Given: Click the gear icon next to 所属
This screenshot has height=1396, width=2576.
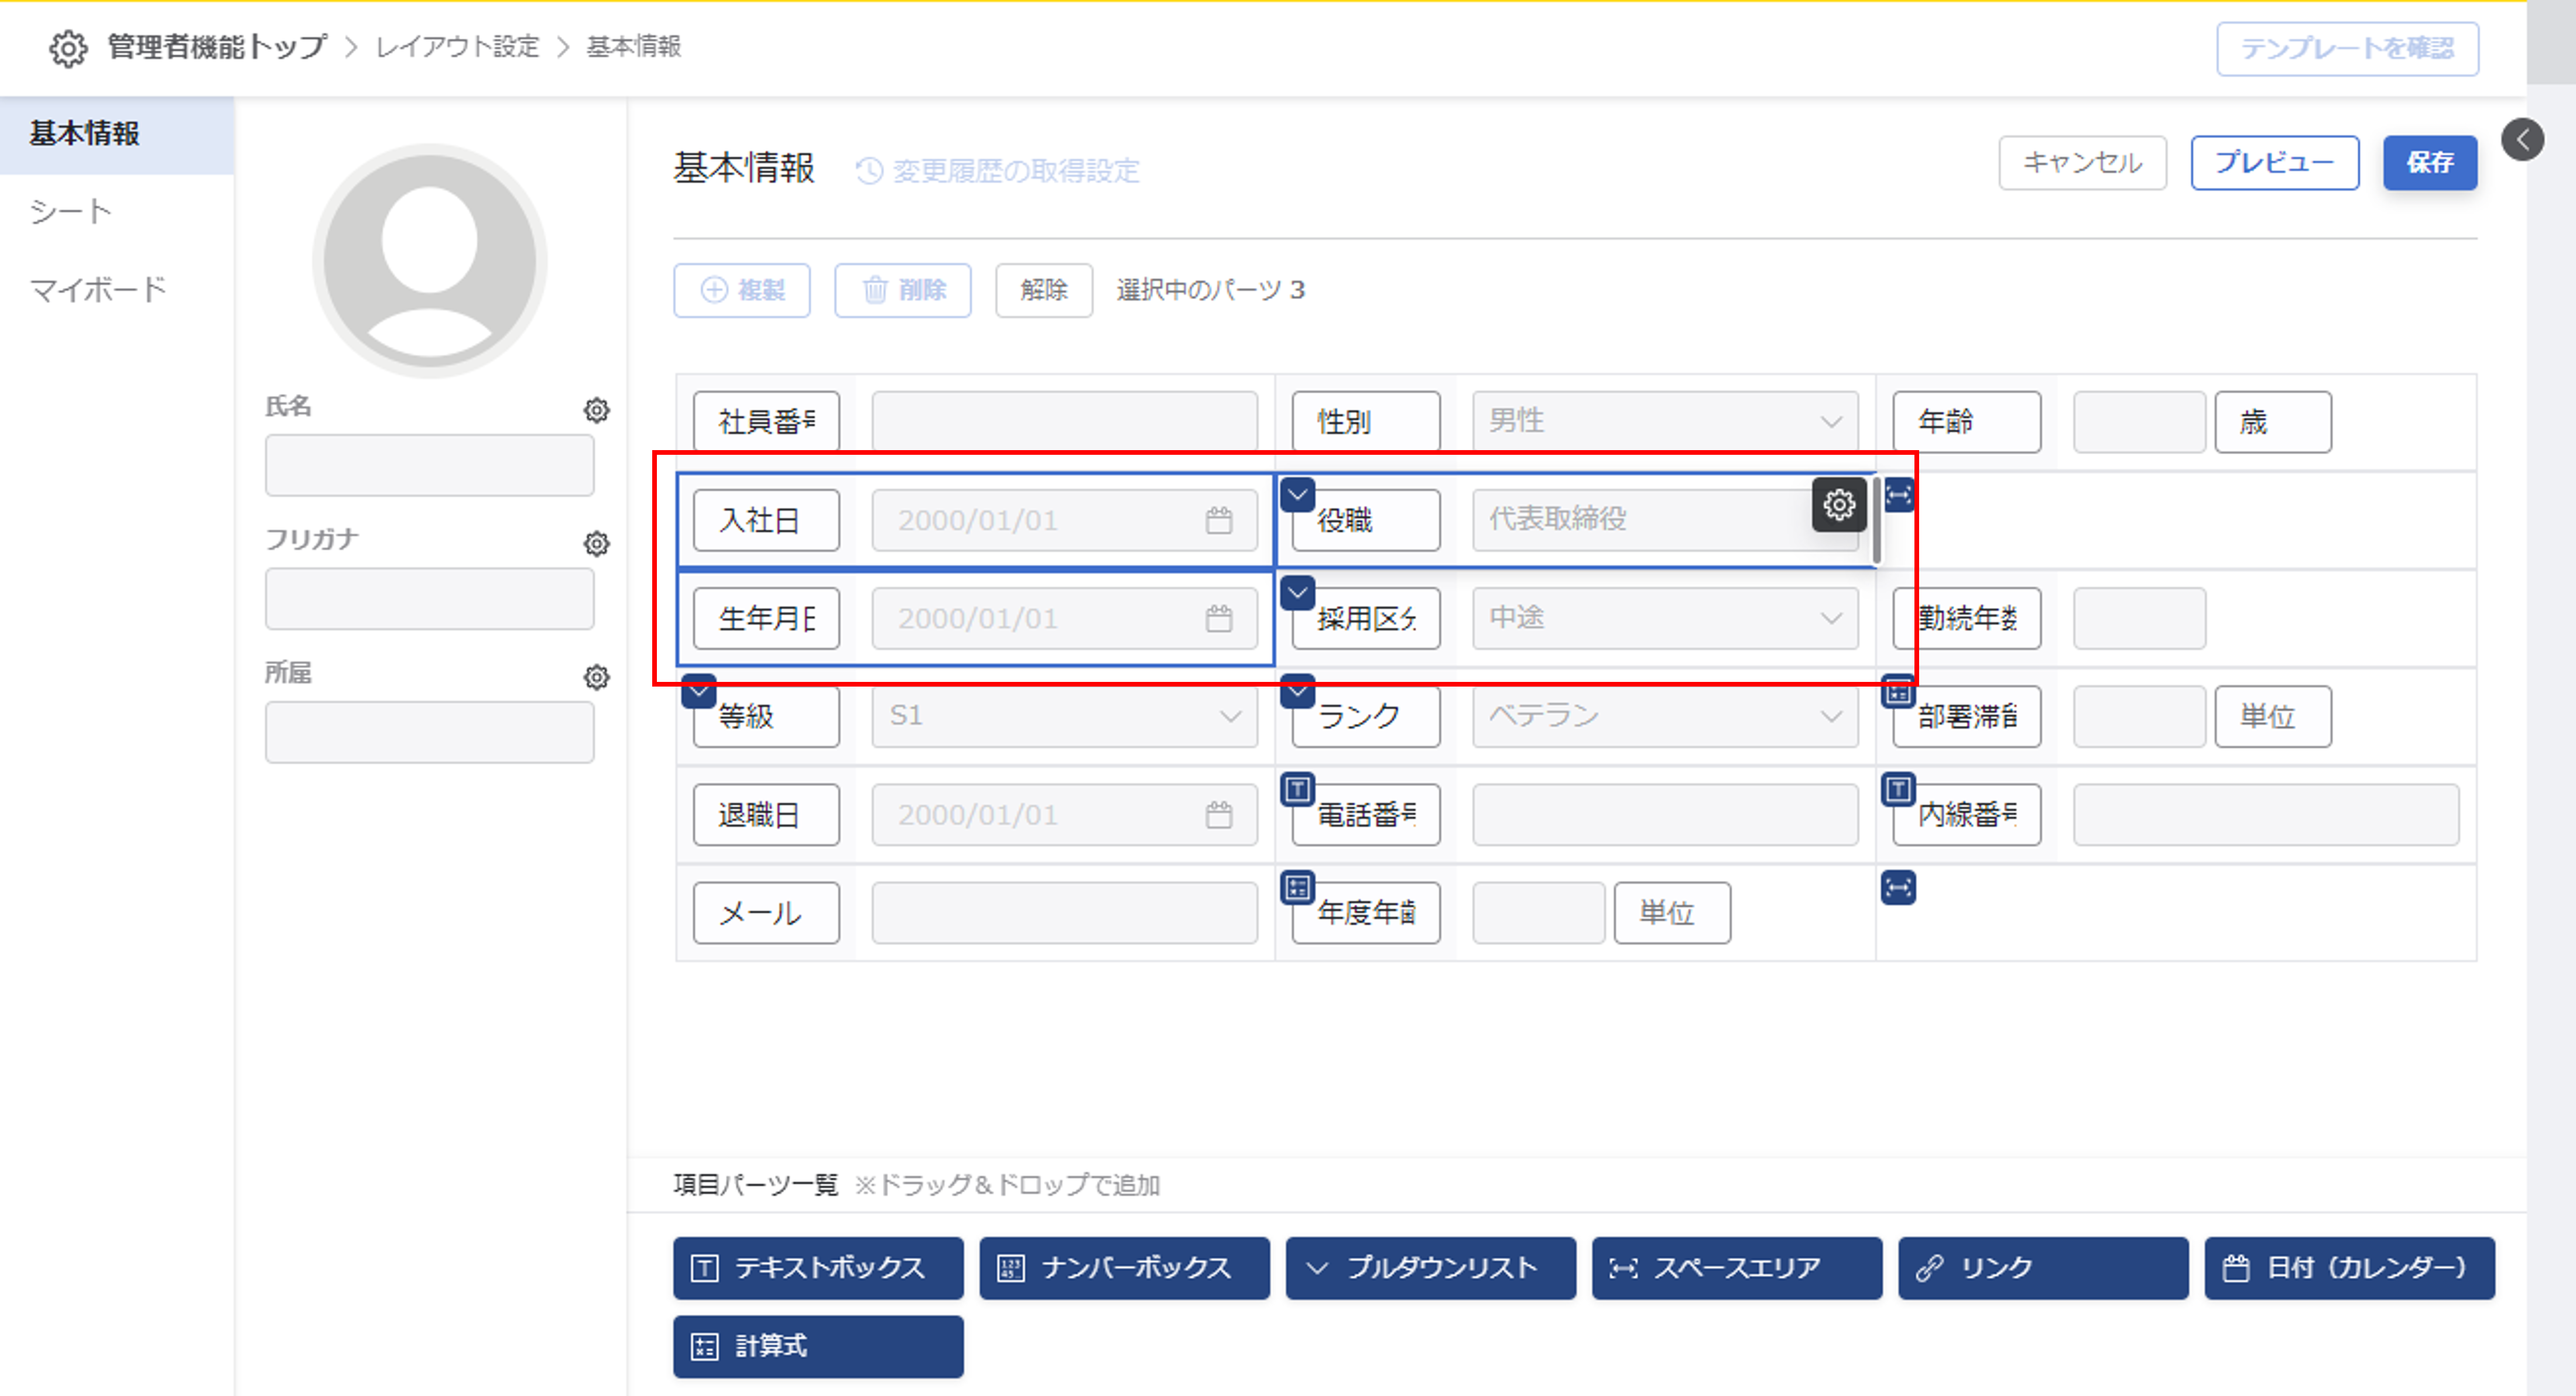Looking at the screenshot, I should (x=596, y=677).
